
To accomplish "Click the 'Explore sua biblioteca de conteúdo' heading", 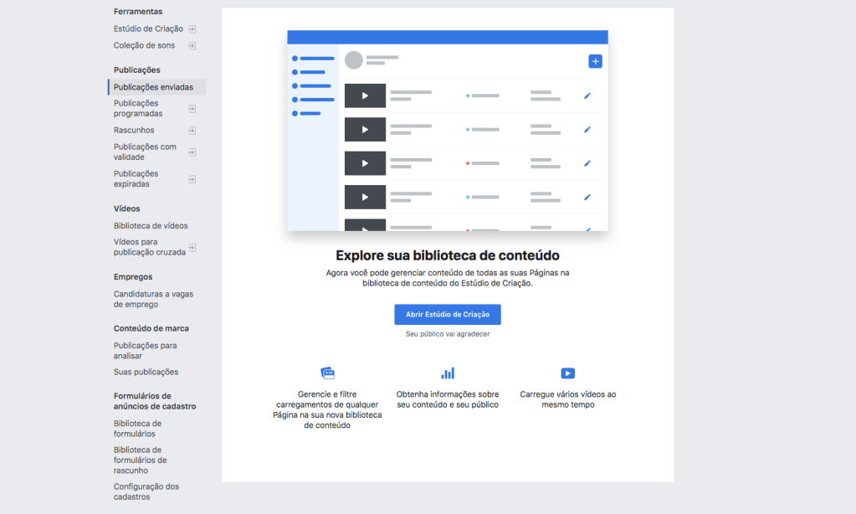I will pyautogui.click(x=448, y=255).
